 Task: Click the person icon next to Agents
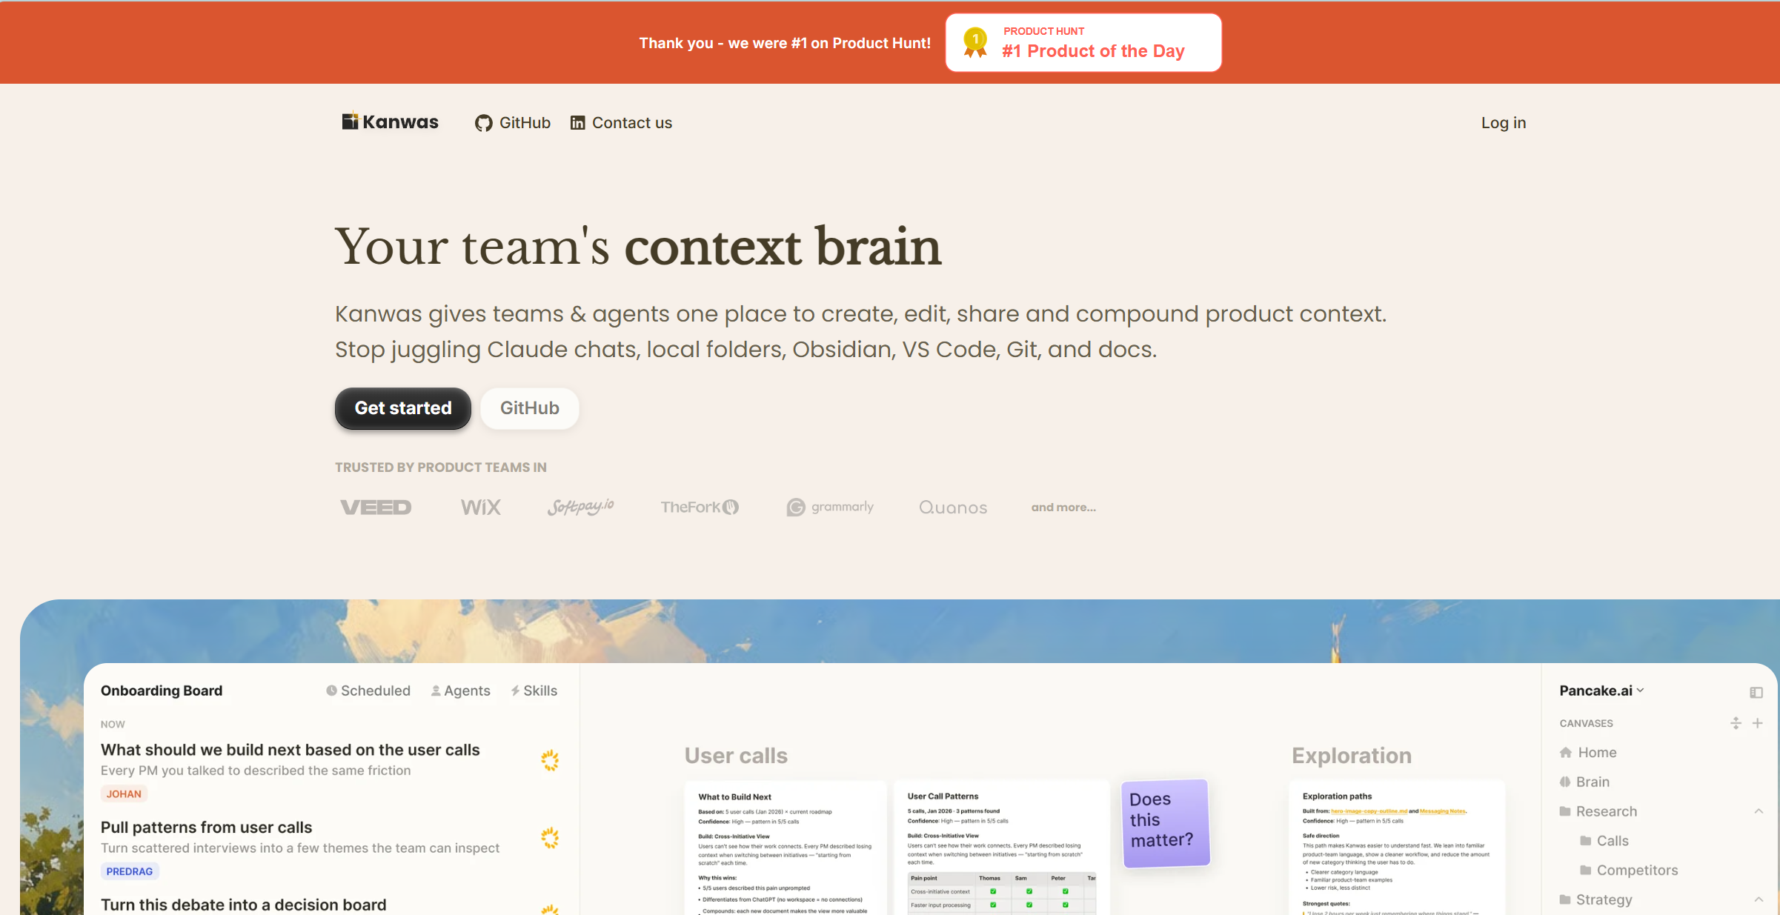436,691
